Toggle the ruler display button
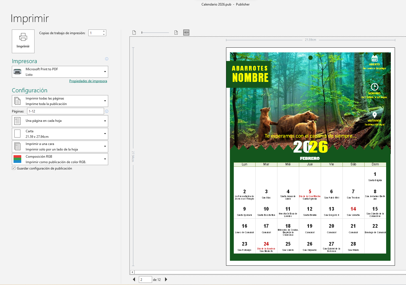The height and width of the screenshot is (285, 406). point(186,33)
